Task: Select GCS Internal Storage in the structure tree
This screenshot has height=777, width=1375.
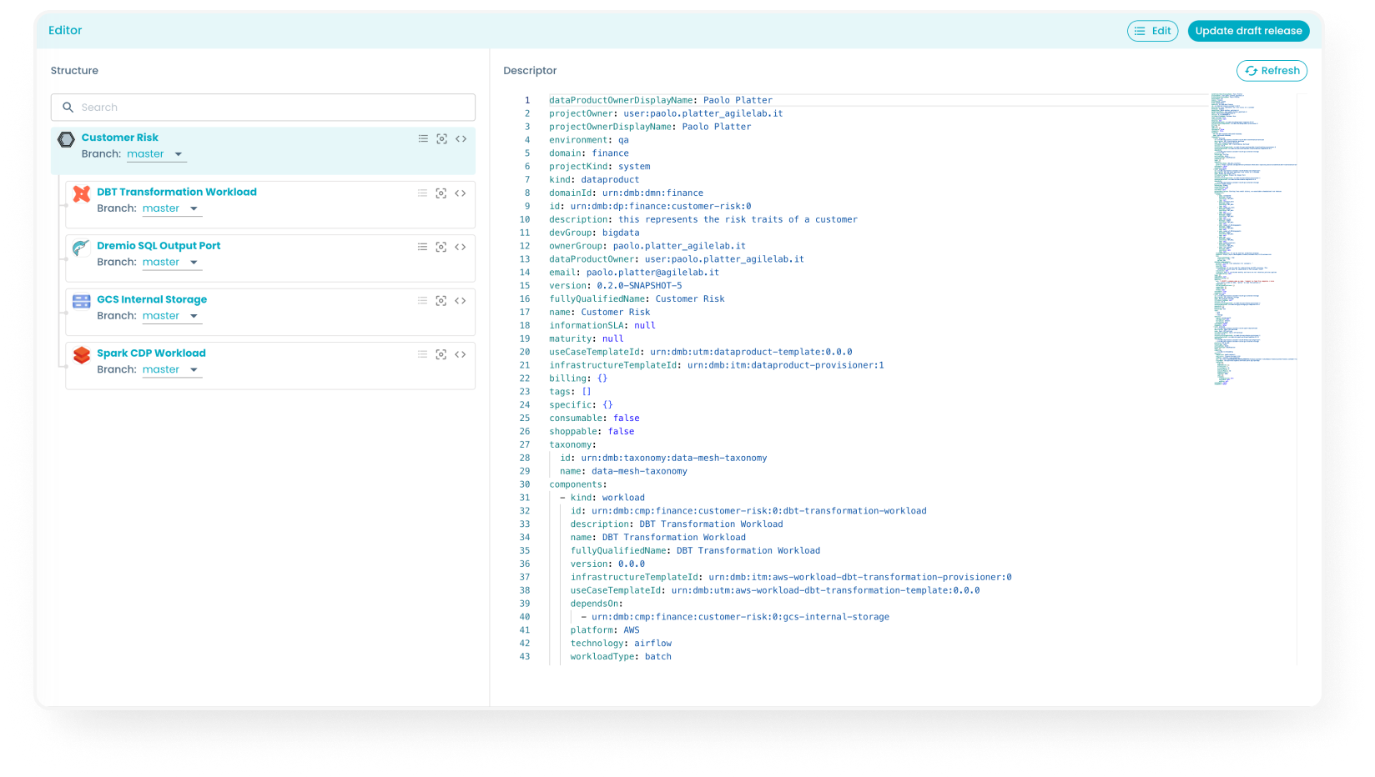Action: pyautogui.click(x=153, y=299)
